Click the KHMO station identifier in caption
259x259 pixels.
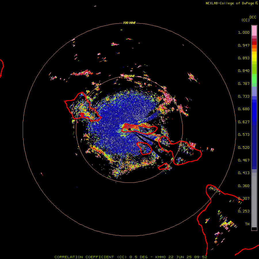click(160, 257)
